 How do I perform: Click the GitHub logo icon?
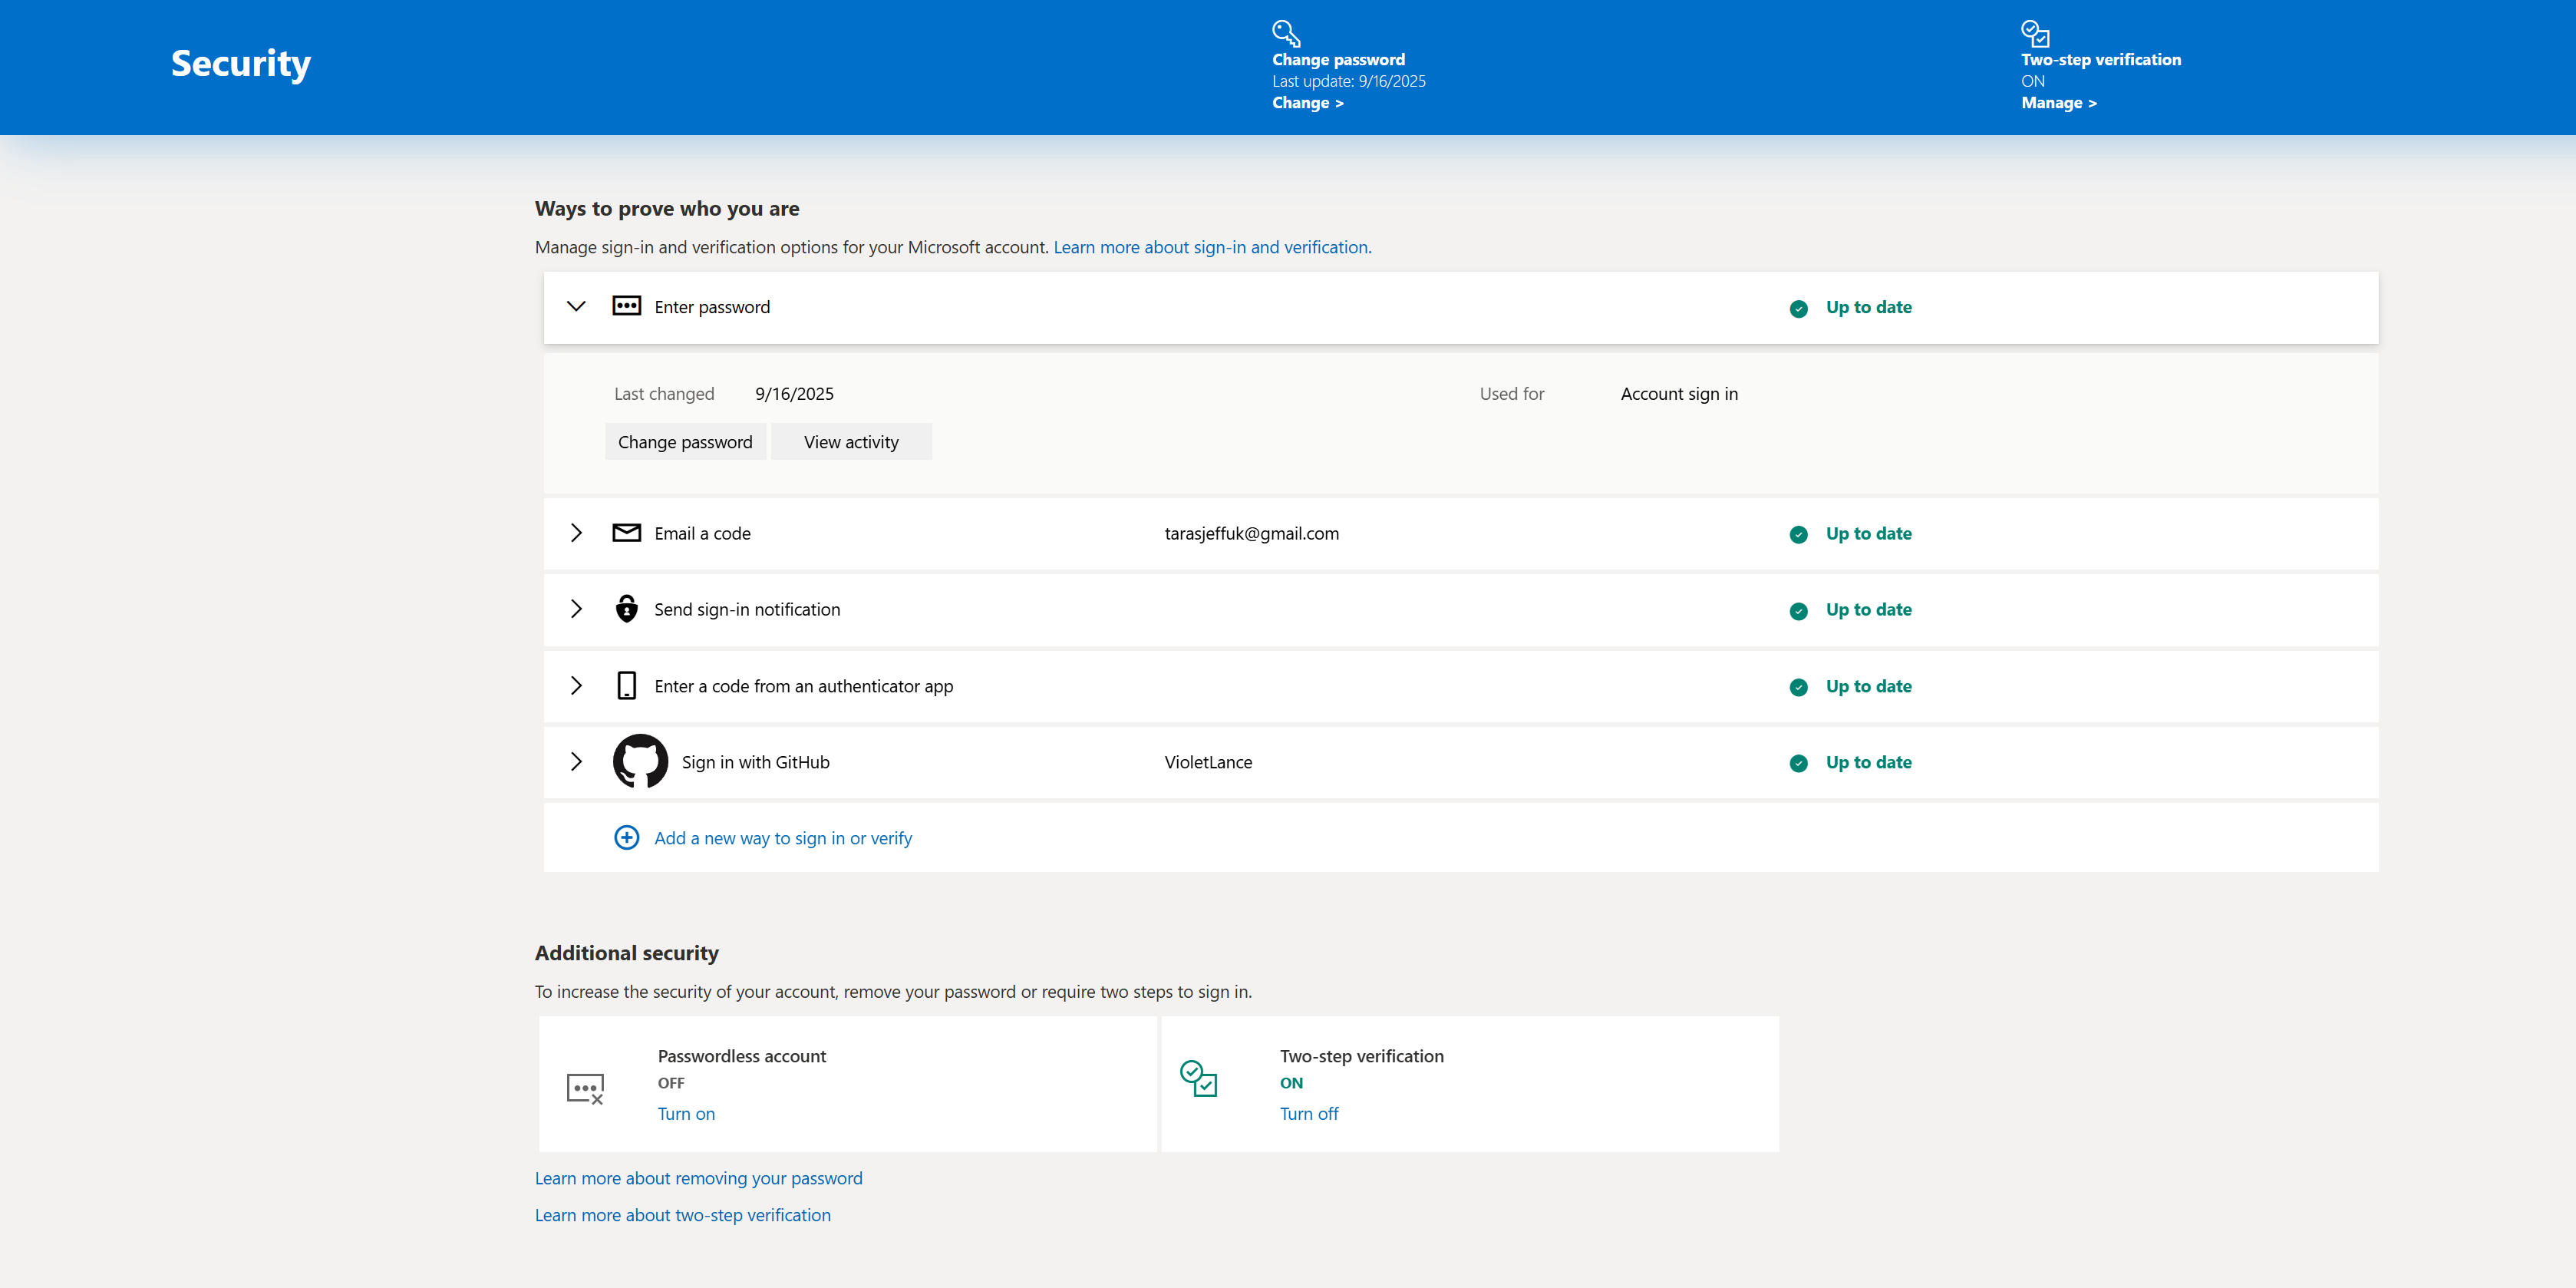coord(640,762)
